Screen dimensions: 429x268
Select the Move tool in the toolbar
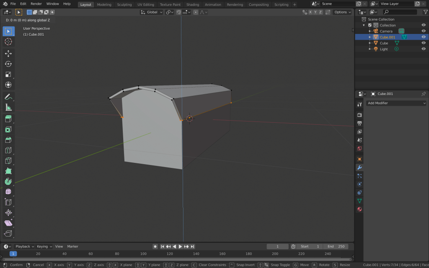pos(8,54)
